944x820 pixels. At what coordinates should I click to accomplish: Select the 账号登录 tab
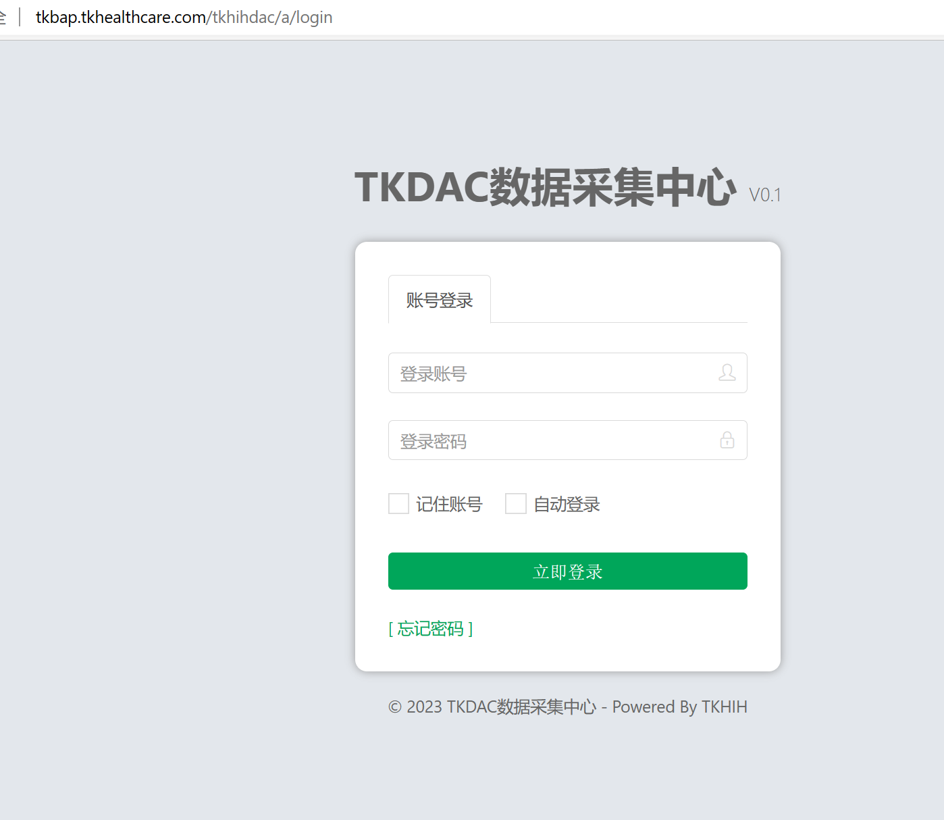point(440,299)
